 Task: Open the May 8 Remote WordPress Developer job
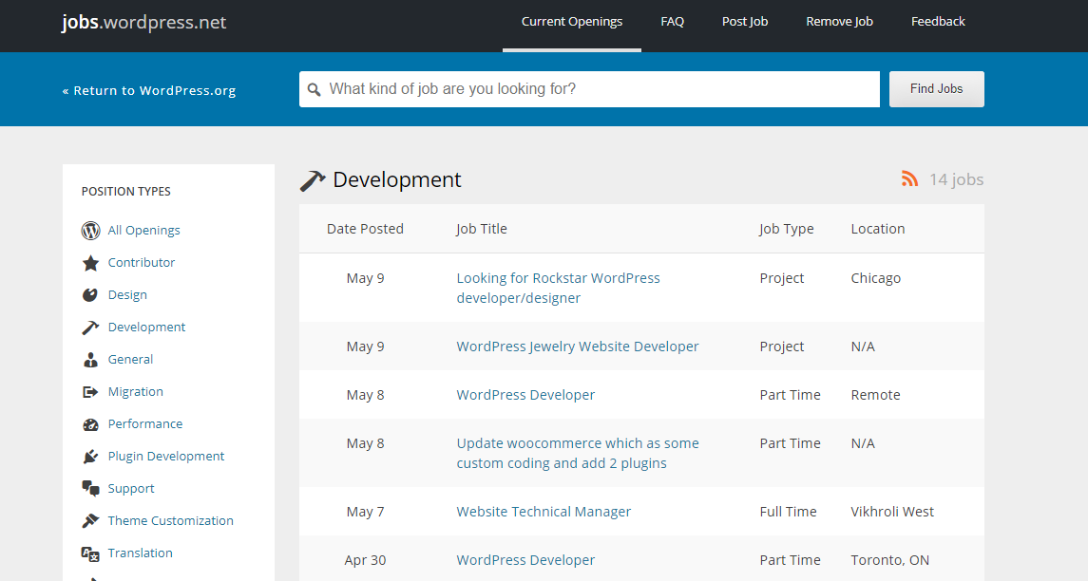point(525,395)
